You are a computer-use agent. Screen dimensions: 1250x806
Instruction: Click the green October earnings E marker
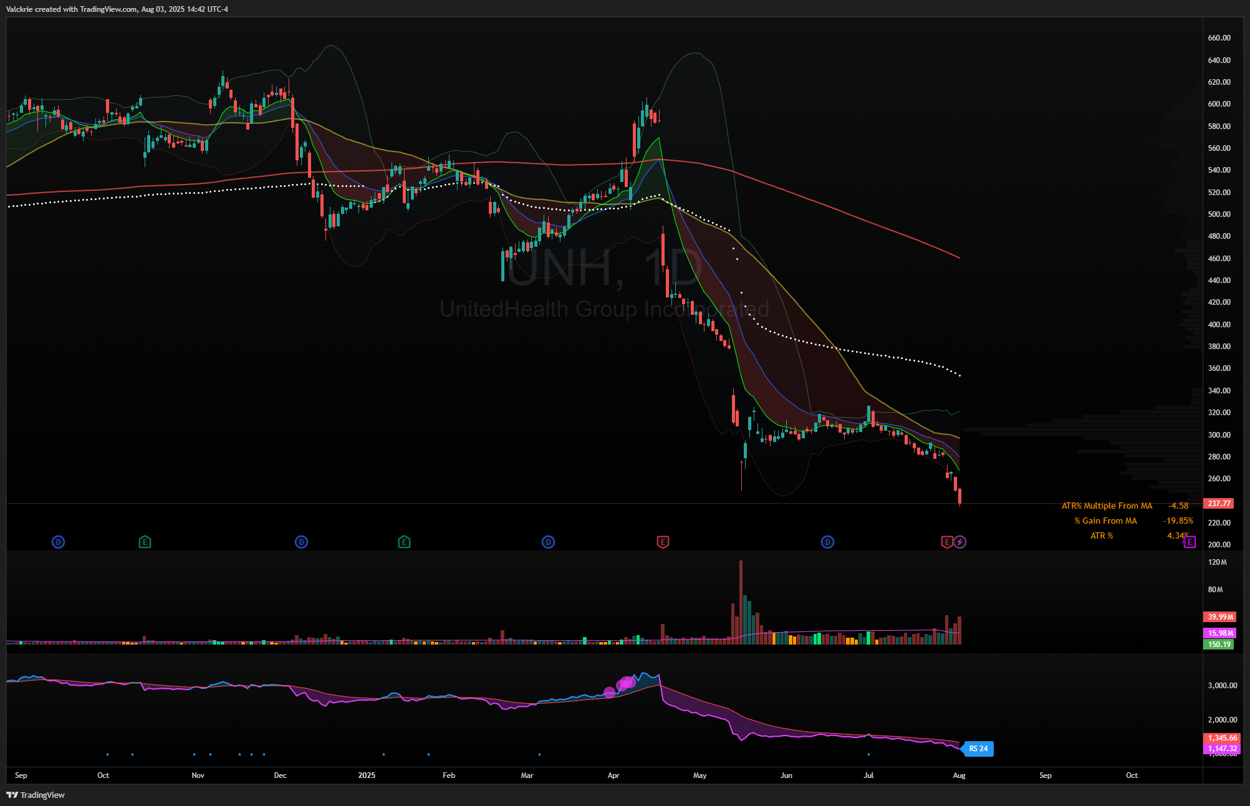(x=145, y=542)
